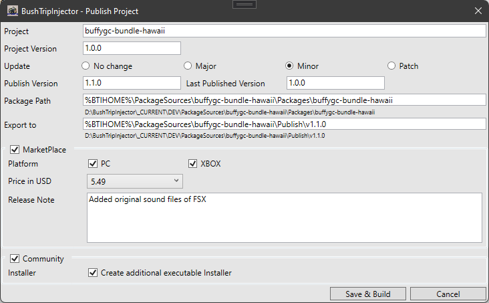
Task: Click the resolved Package Path text below field
Action: (x=230, y=112)
